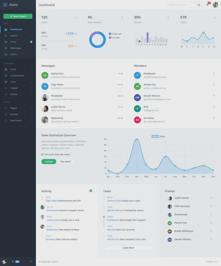This screenshot has height=266, width=221.
Task: Open the options menu for Garrett Winters member
Action: (214, 96)
